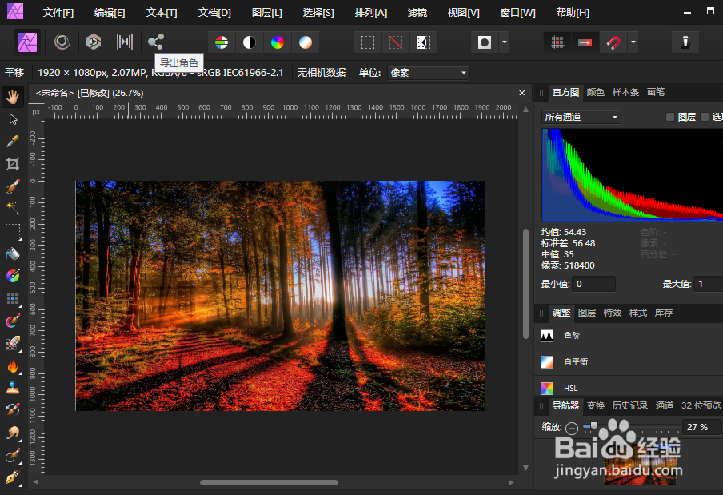Open the snapping options dropdown arrow
The width and height of the screenshot is (723, 495).
coord(633,42)
